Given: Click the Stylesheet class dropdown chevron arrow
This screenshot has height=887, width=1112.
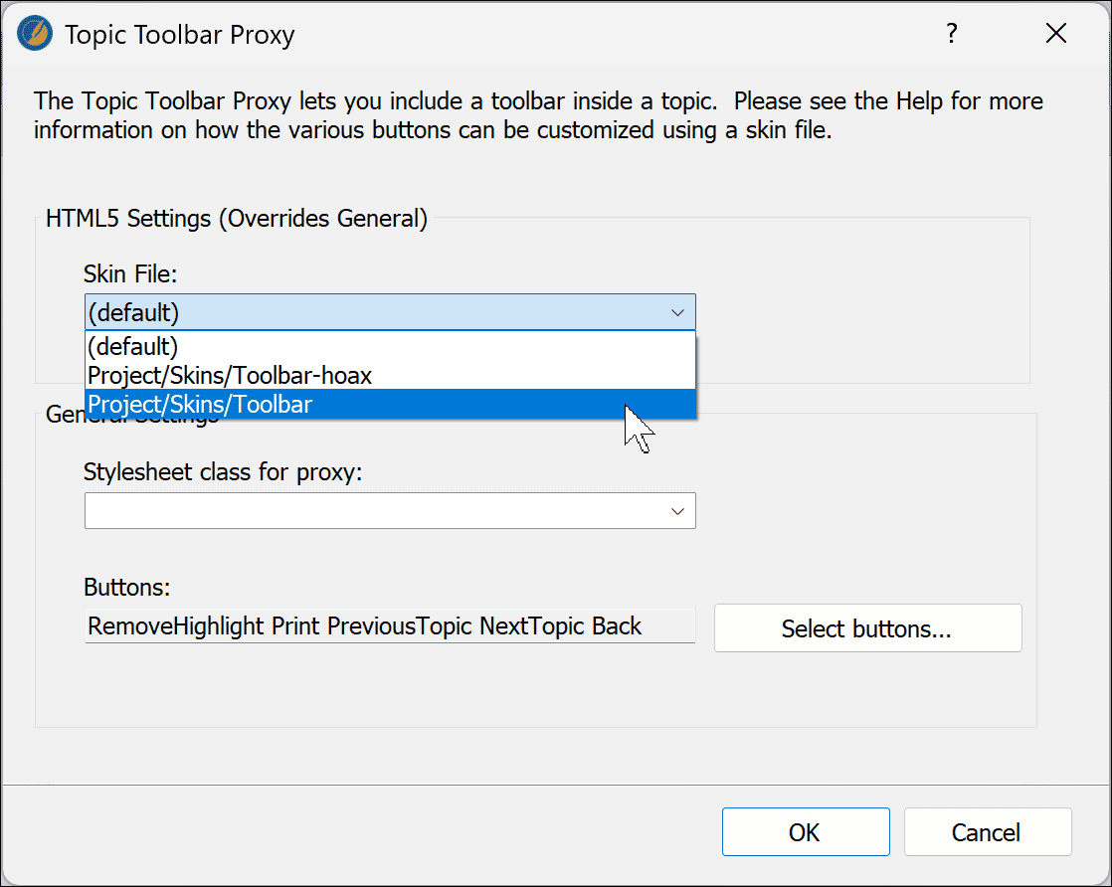Looking at the screenshot, I should [678, 510].
